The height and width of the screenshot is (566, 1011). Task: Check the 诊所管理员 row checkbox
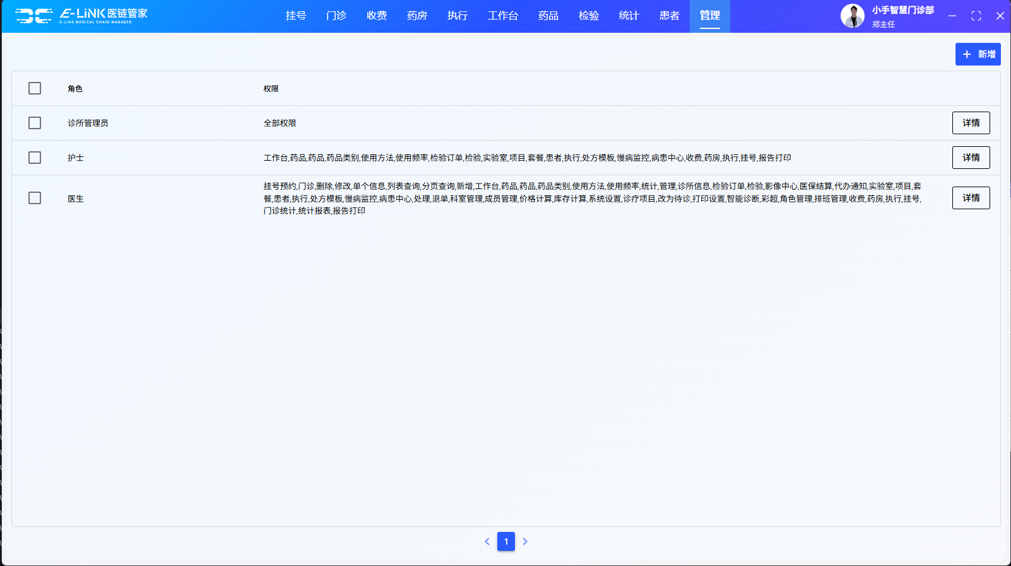35,123
